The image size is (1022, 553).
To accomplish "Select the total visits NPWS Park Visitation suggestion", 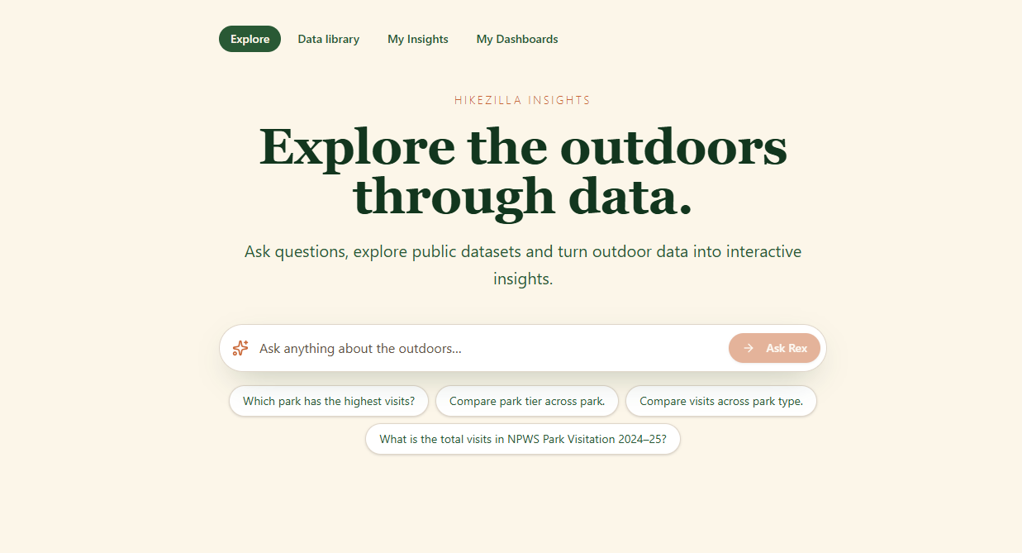I will coord(523,439).
